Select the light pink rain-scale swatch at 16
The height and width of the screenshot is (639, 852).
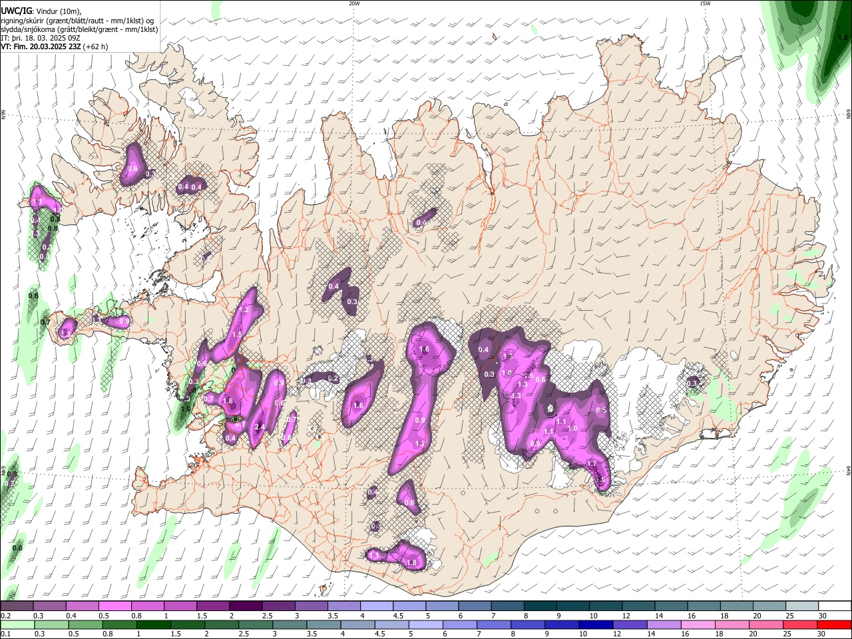698,624
